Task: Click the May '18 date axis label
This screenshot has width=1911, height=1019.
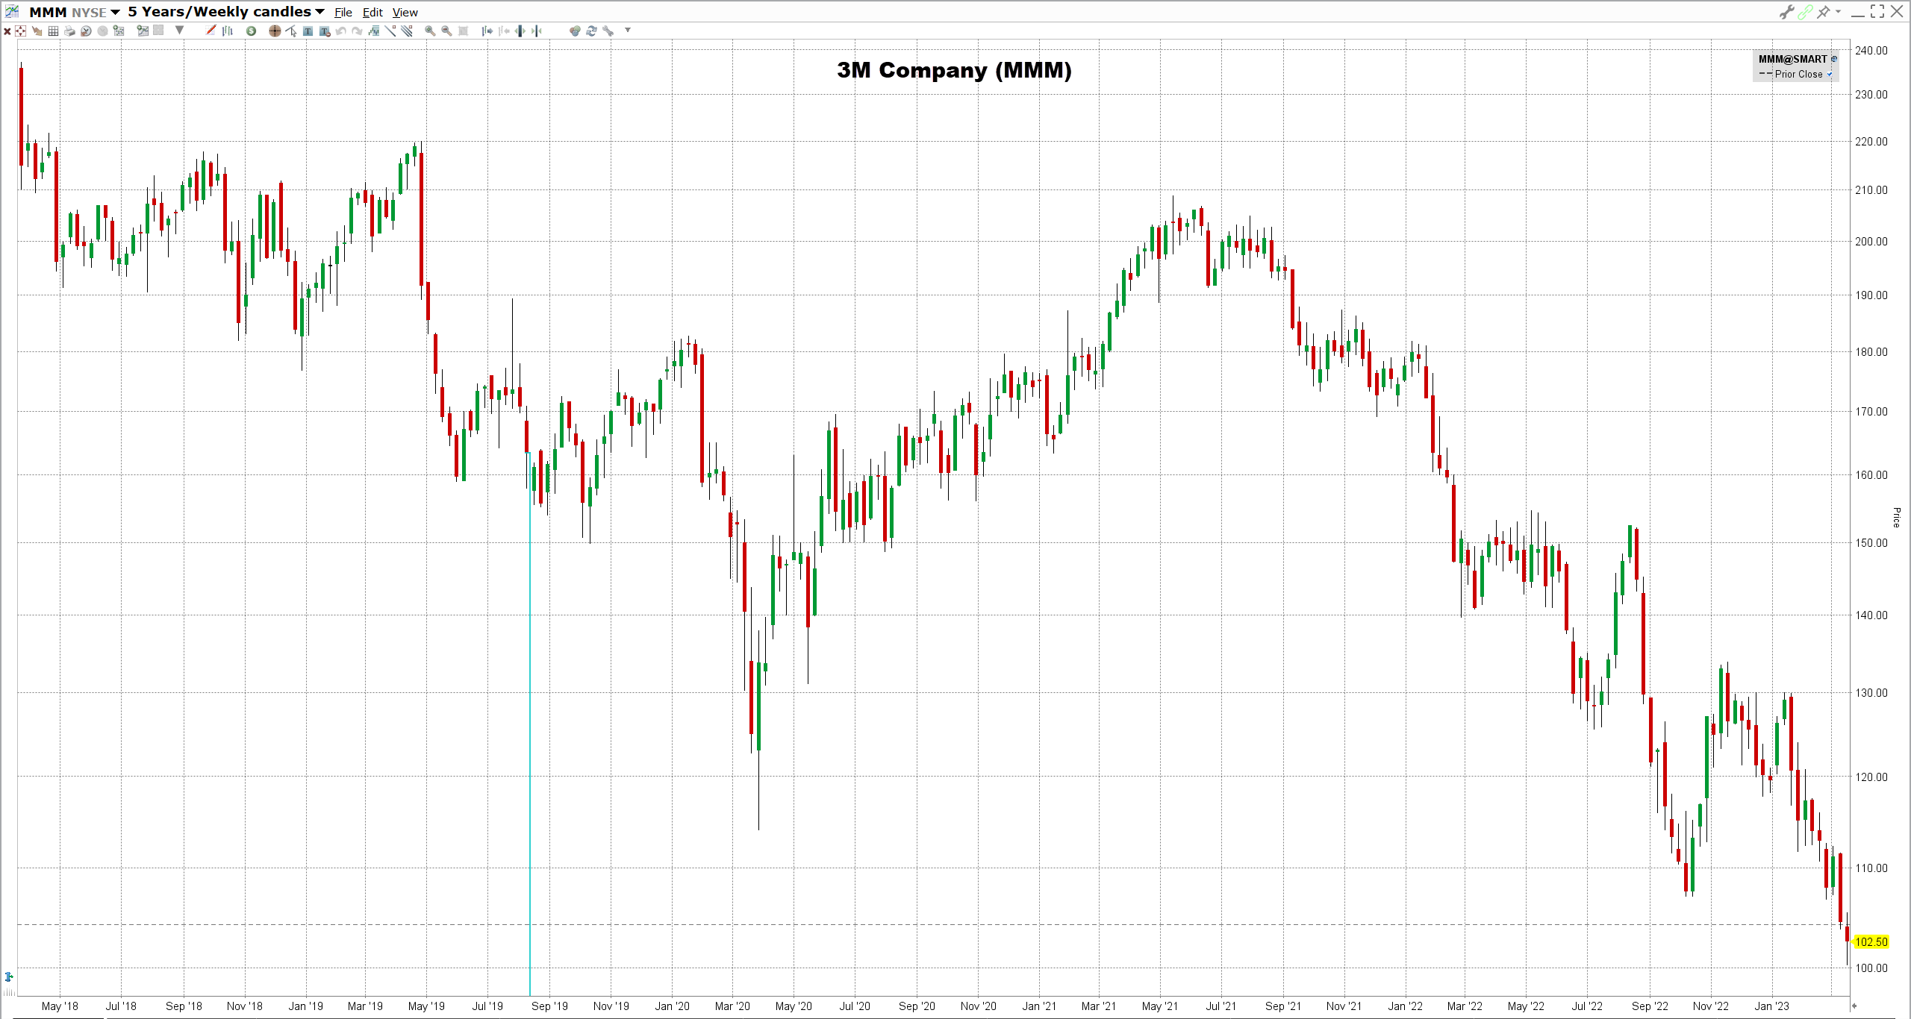Action: [x=60, y=1006]
